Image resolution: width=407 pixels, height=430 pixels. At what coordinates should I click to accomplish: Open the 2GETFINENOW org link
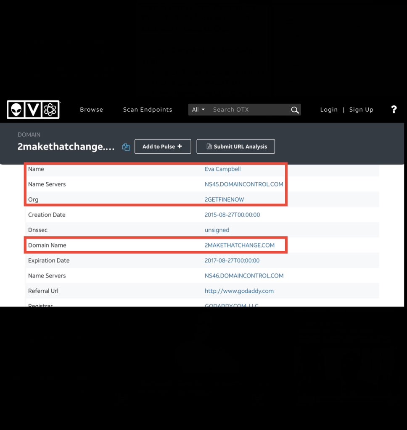coord(224,199)
